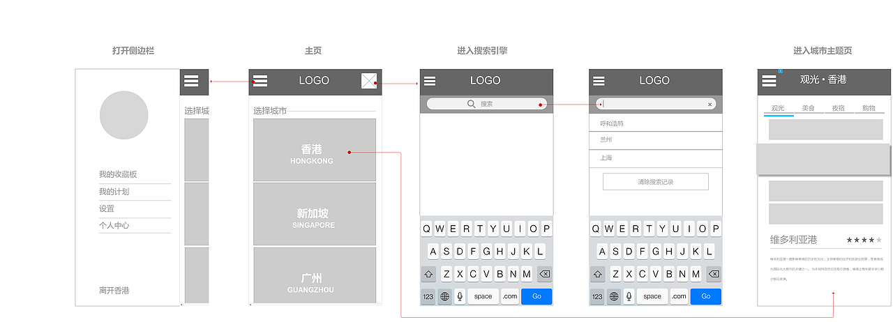Tap M key on keyboard below 搜索 placeholder
The image size is (893, 322).
527,274
